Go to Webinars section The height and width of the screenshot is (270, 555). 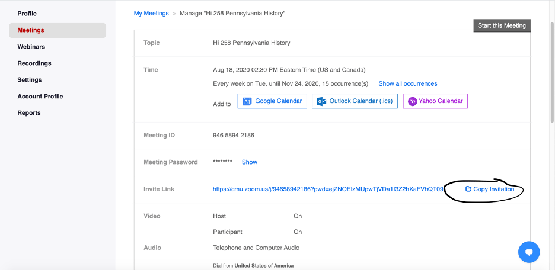(31, 47)
